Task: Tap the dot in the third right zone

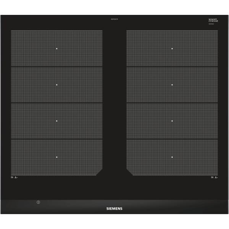Action: 172,121
